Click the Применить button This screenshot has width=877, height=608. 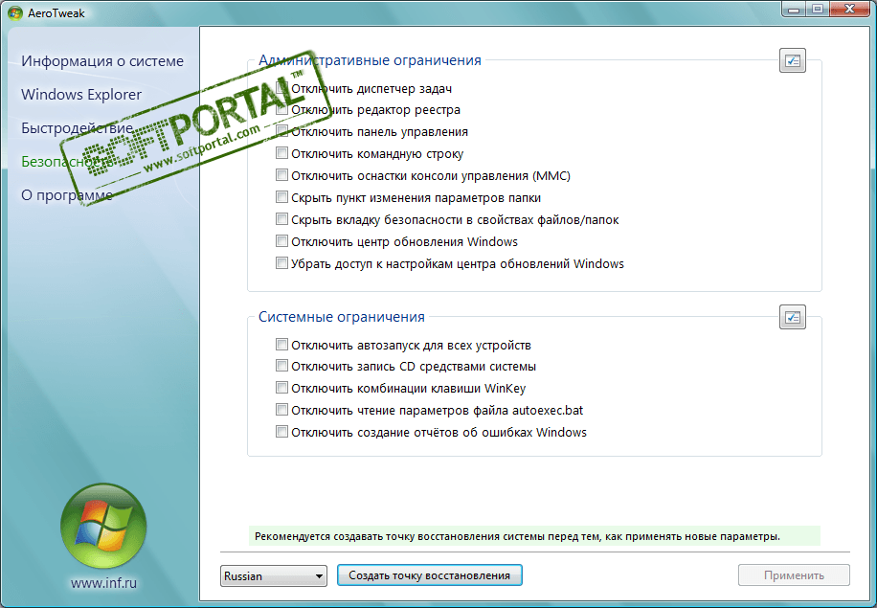point(794,575)
